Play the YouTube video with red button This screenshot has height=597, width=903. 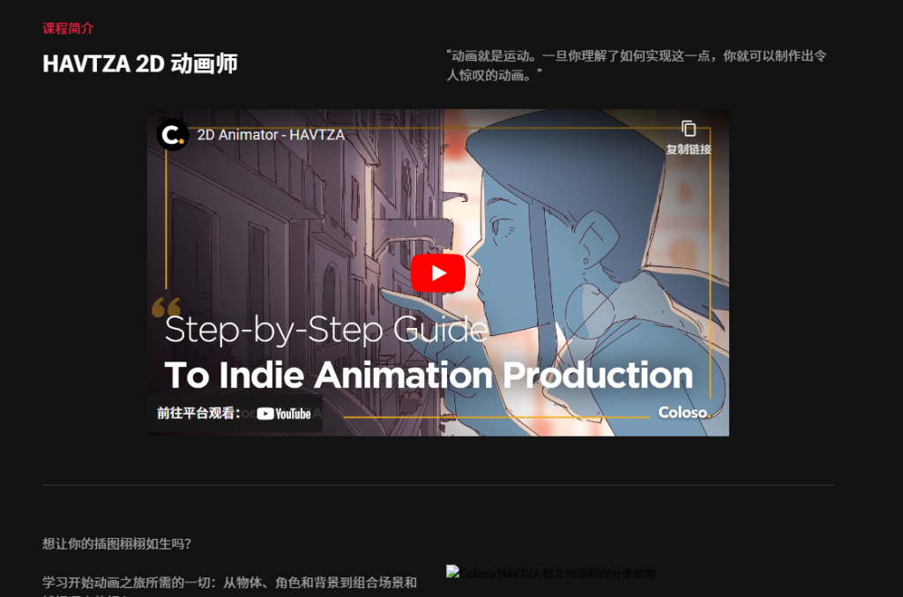[x=437, y=272]
